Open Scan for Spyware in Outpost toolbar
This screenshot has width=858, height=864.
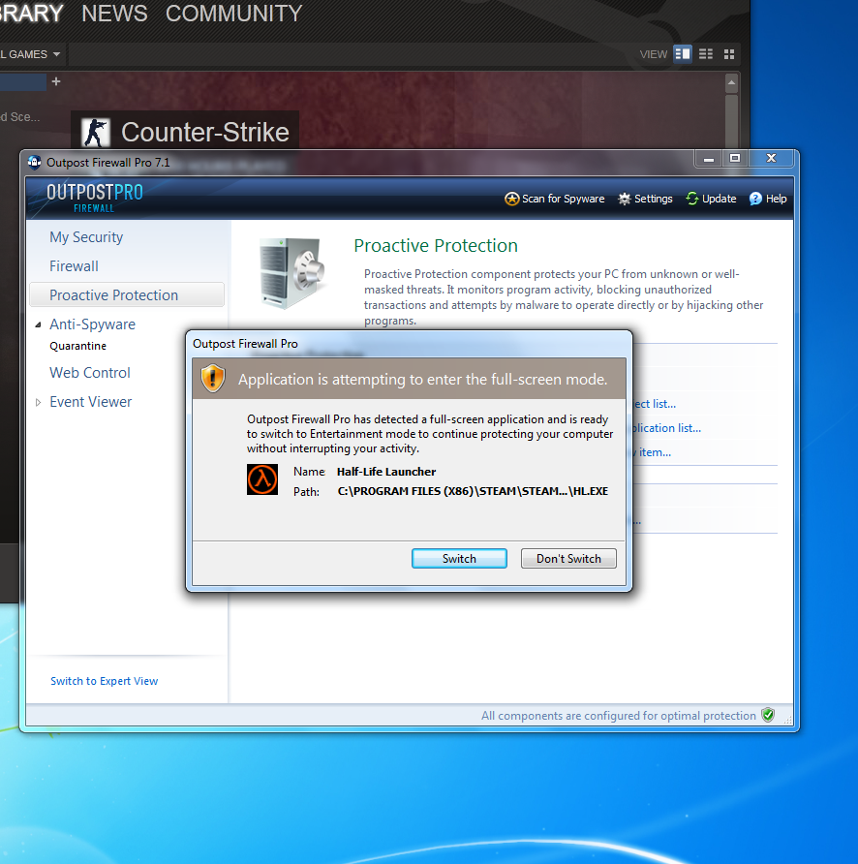pos(554,199)
